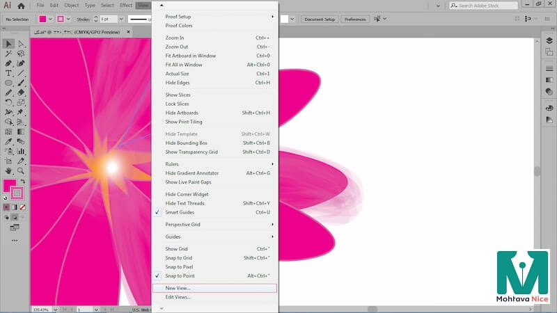The image size is (557, 313).
Task: Pick the Zoom magnifier tool
Action: 21,170
